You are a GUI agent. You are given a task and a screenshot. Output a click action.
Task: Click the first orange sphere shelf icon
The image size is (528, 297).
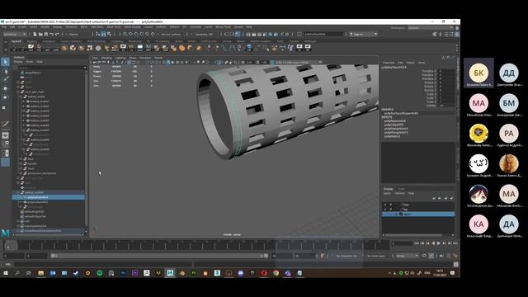[64, 48]
